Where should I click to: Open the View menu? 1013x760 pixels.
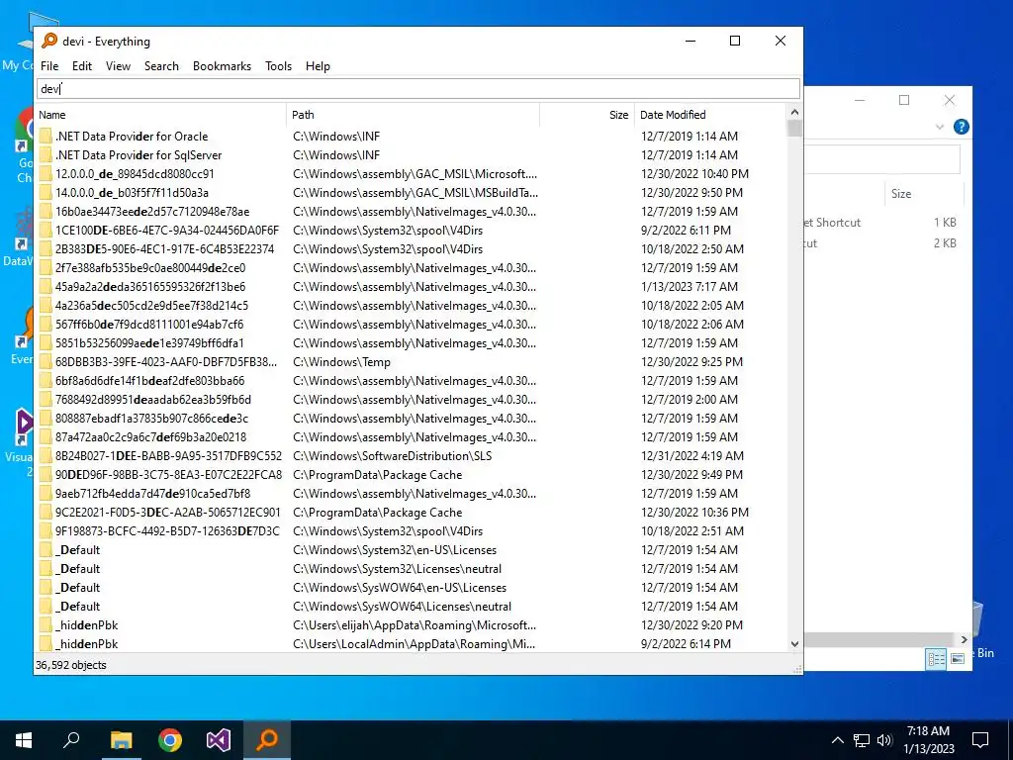click(x=119, y=66)
